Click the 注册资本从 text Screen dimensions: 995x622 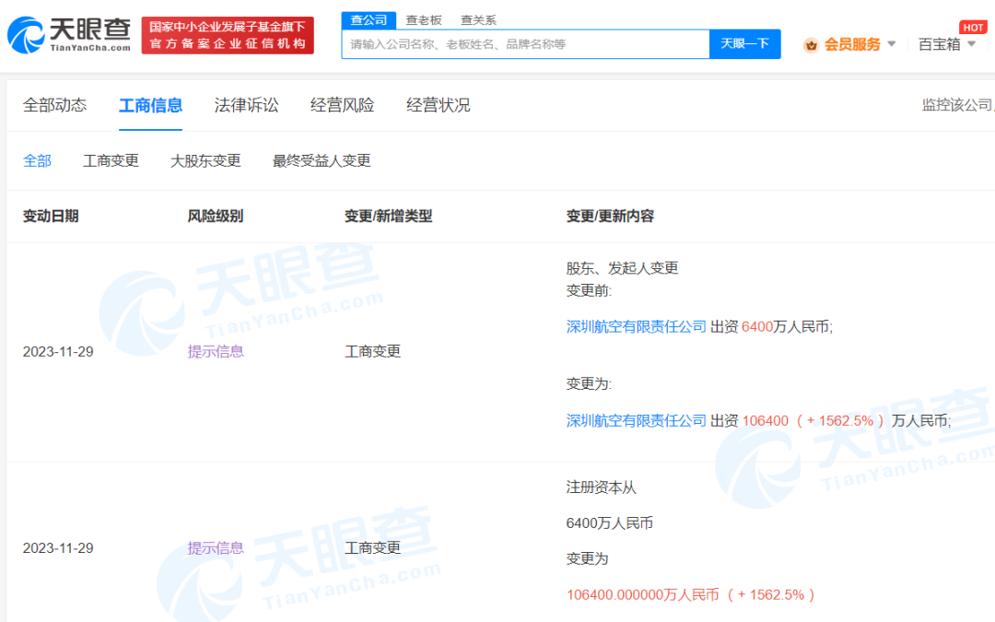[601, 487]
